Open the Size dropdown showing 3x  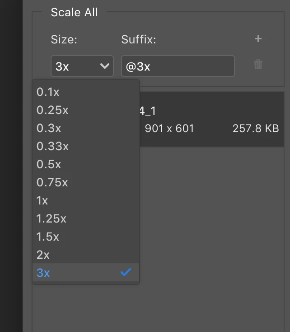(82, 66)
